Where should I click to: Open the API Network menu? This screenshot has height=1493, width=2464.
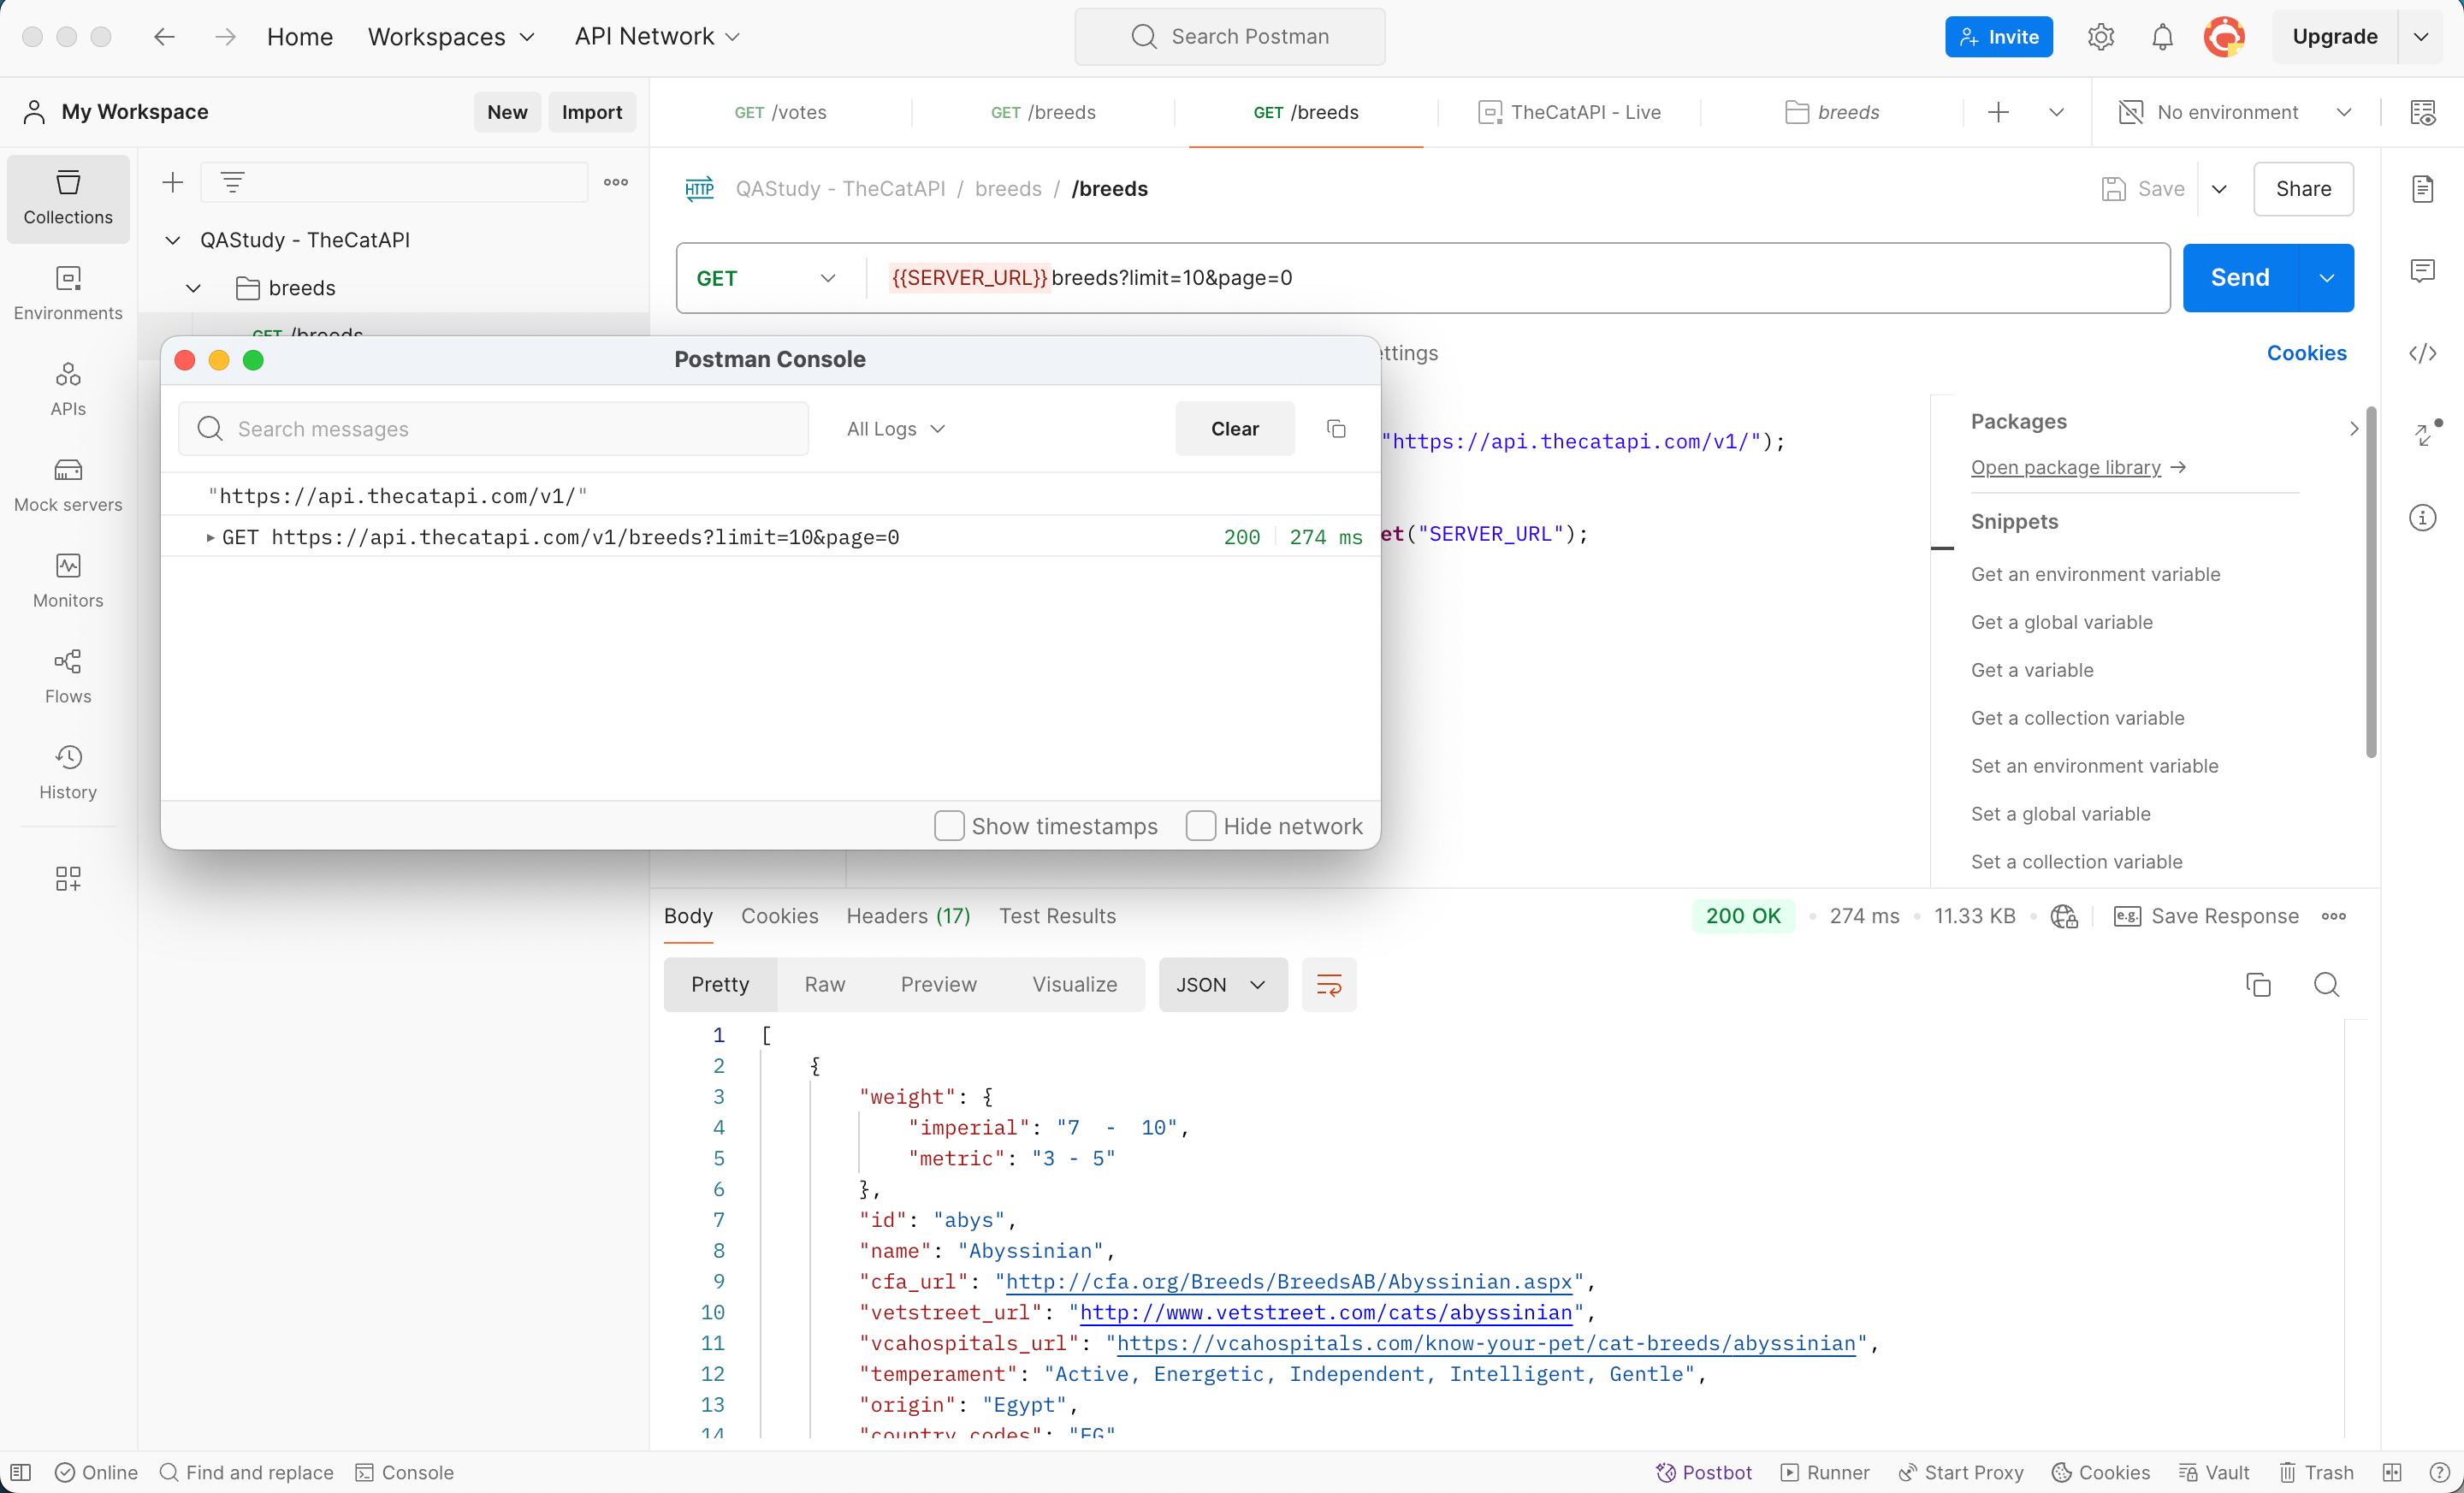click(x=657, y=37)
